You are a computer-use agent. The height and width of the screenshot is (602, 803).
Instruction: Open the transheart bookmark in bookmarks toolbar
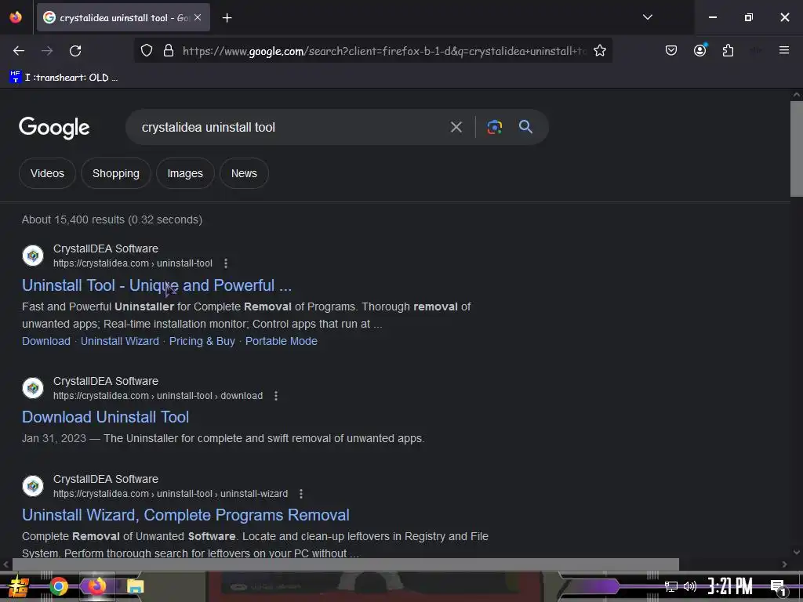(64, 78)
